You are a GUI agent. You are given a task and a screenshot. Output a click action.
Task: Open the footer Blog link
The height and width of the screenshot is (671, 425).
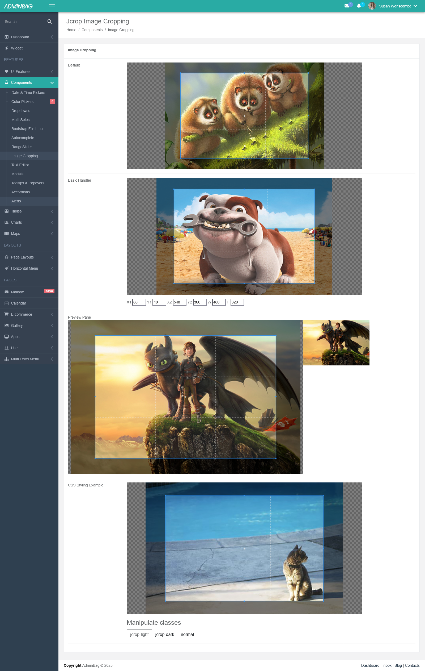(x=398, y=665)
